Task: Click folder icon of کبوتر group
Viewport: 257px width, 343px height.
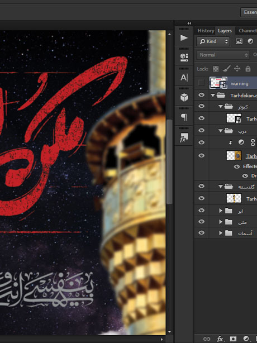Action: point(229,106)
